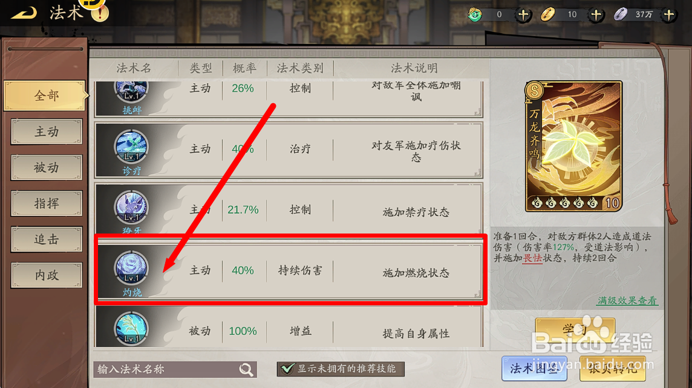Click the 法术图鉴 button
This screenshot has width=692, height=388.
pyautogui.click(x=534, y=369)
